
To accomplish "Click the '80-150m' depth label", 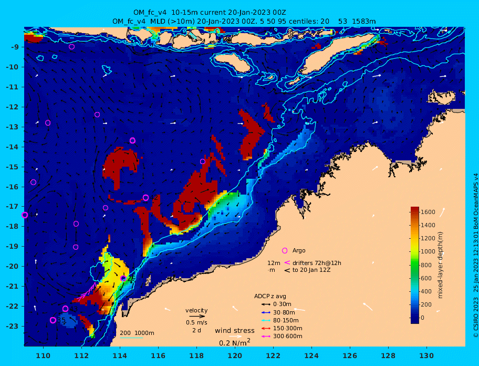I will 286,320.
